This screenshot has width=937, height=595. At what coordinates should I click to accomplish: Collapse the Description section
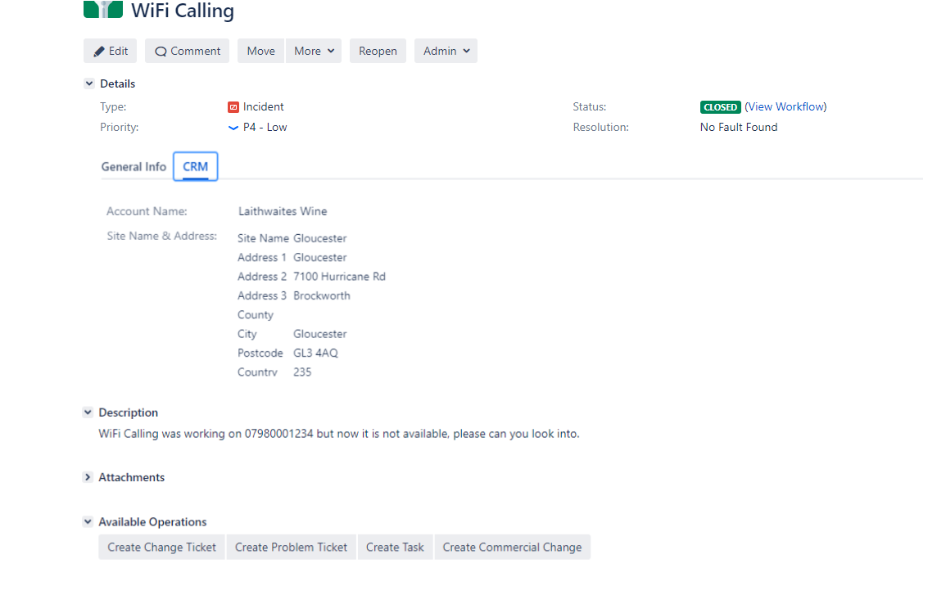[88, 412]
